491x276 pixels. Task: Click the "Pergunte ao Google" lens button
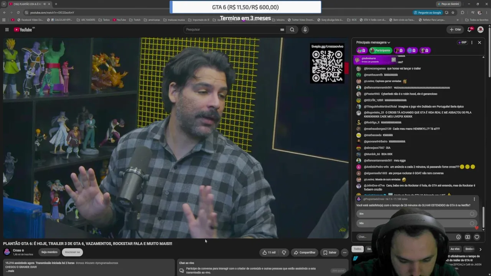pyautogui.click(x=427, y=13)
